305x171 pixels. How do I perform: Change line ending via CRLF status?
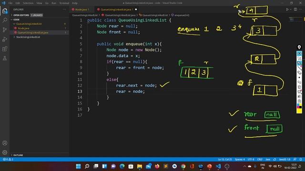[260, 160]
